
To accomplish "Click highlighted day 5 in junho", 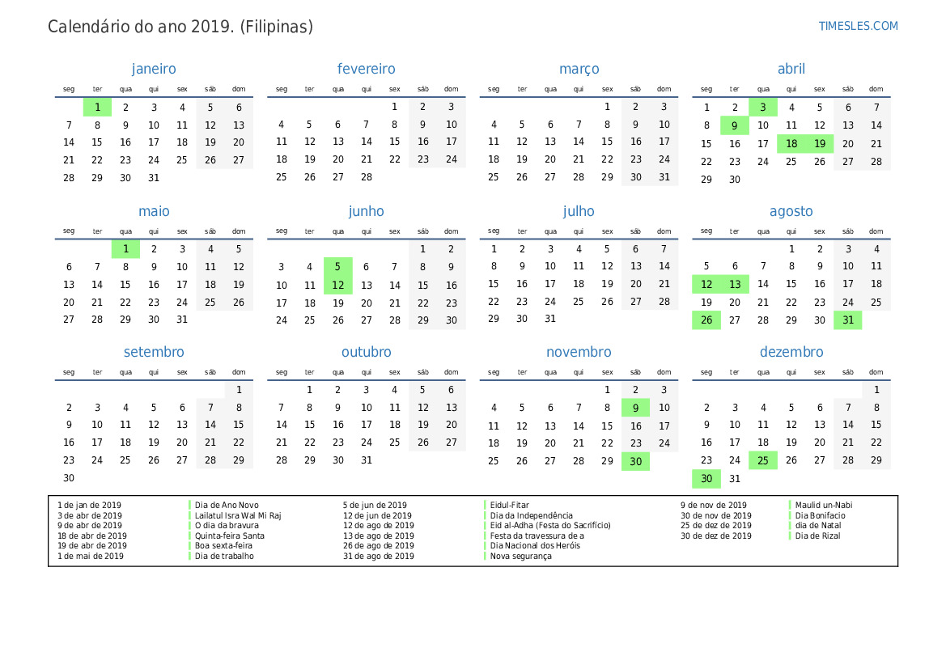I will click(x=337, y=267).
